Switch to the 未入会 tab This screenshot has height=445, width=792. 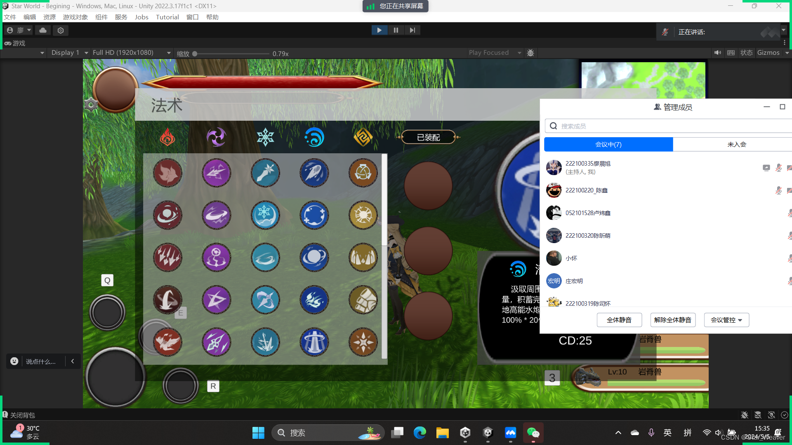coord(737,144)
